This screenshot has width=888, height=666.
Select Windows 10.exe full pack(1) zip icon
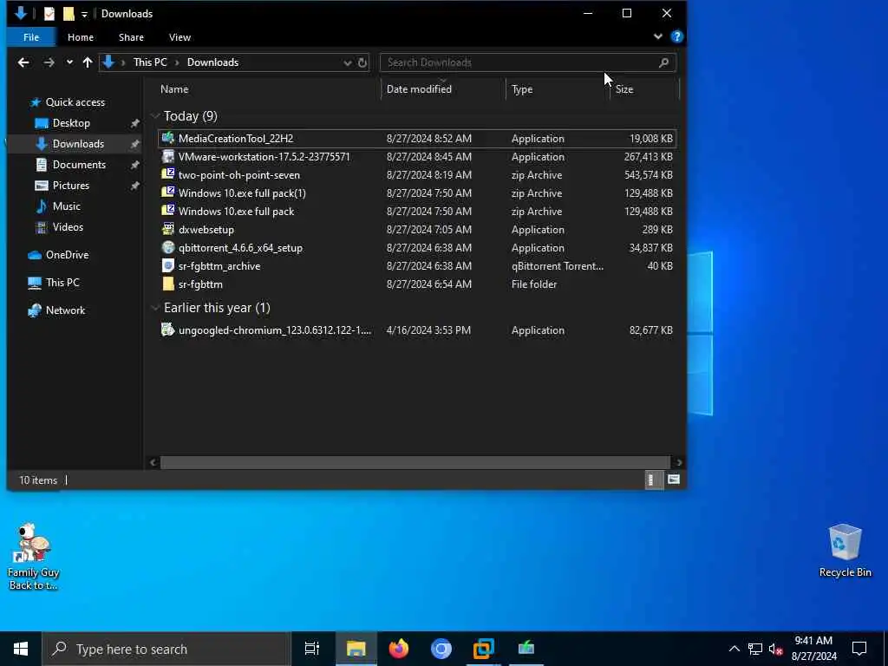167,193
